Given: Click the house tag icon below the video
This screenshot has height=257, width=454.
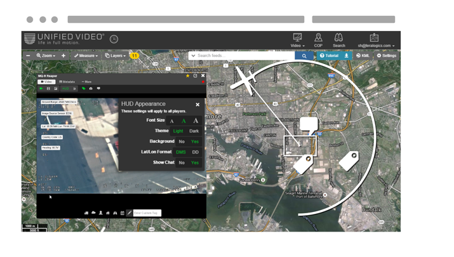Looking at the screenshot, I should (108, 213).
